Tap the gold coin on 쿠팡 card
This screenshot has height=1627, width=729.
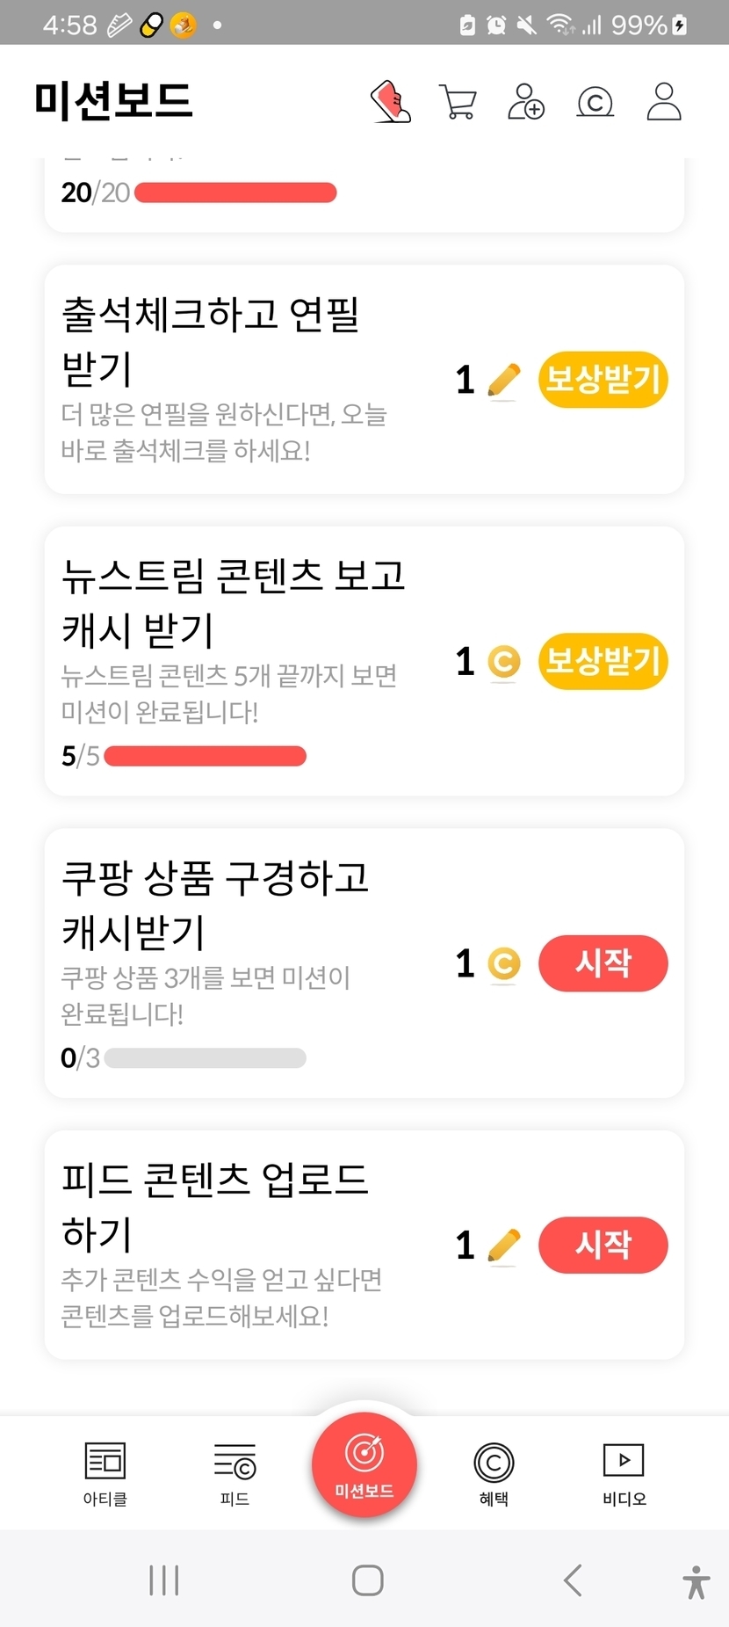pyautogui.click(x=503, y=964)
